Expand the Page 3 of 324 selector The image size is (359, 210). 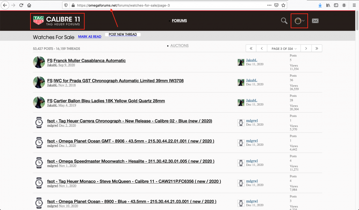coord(284,48)
